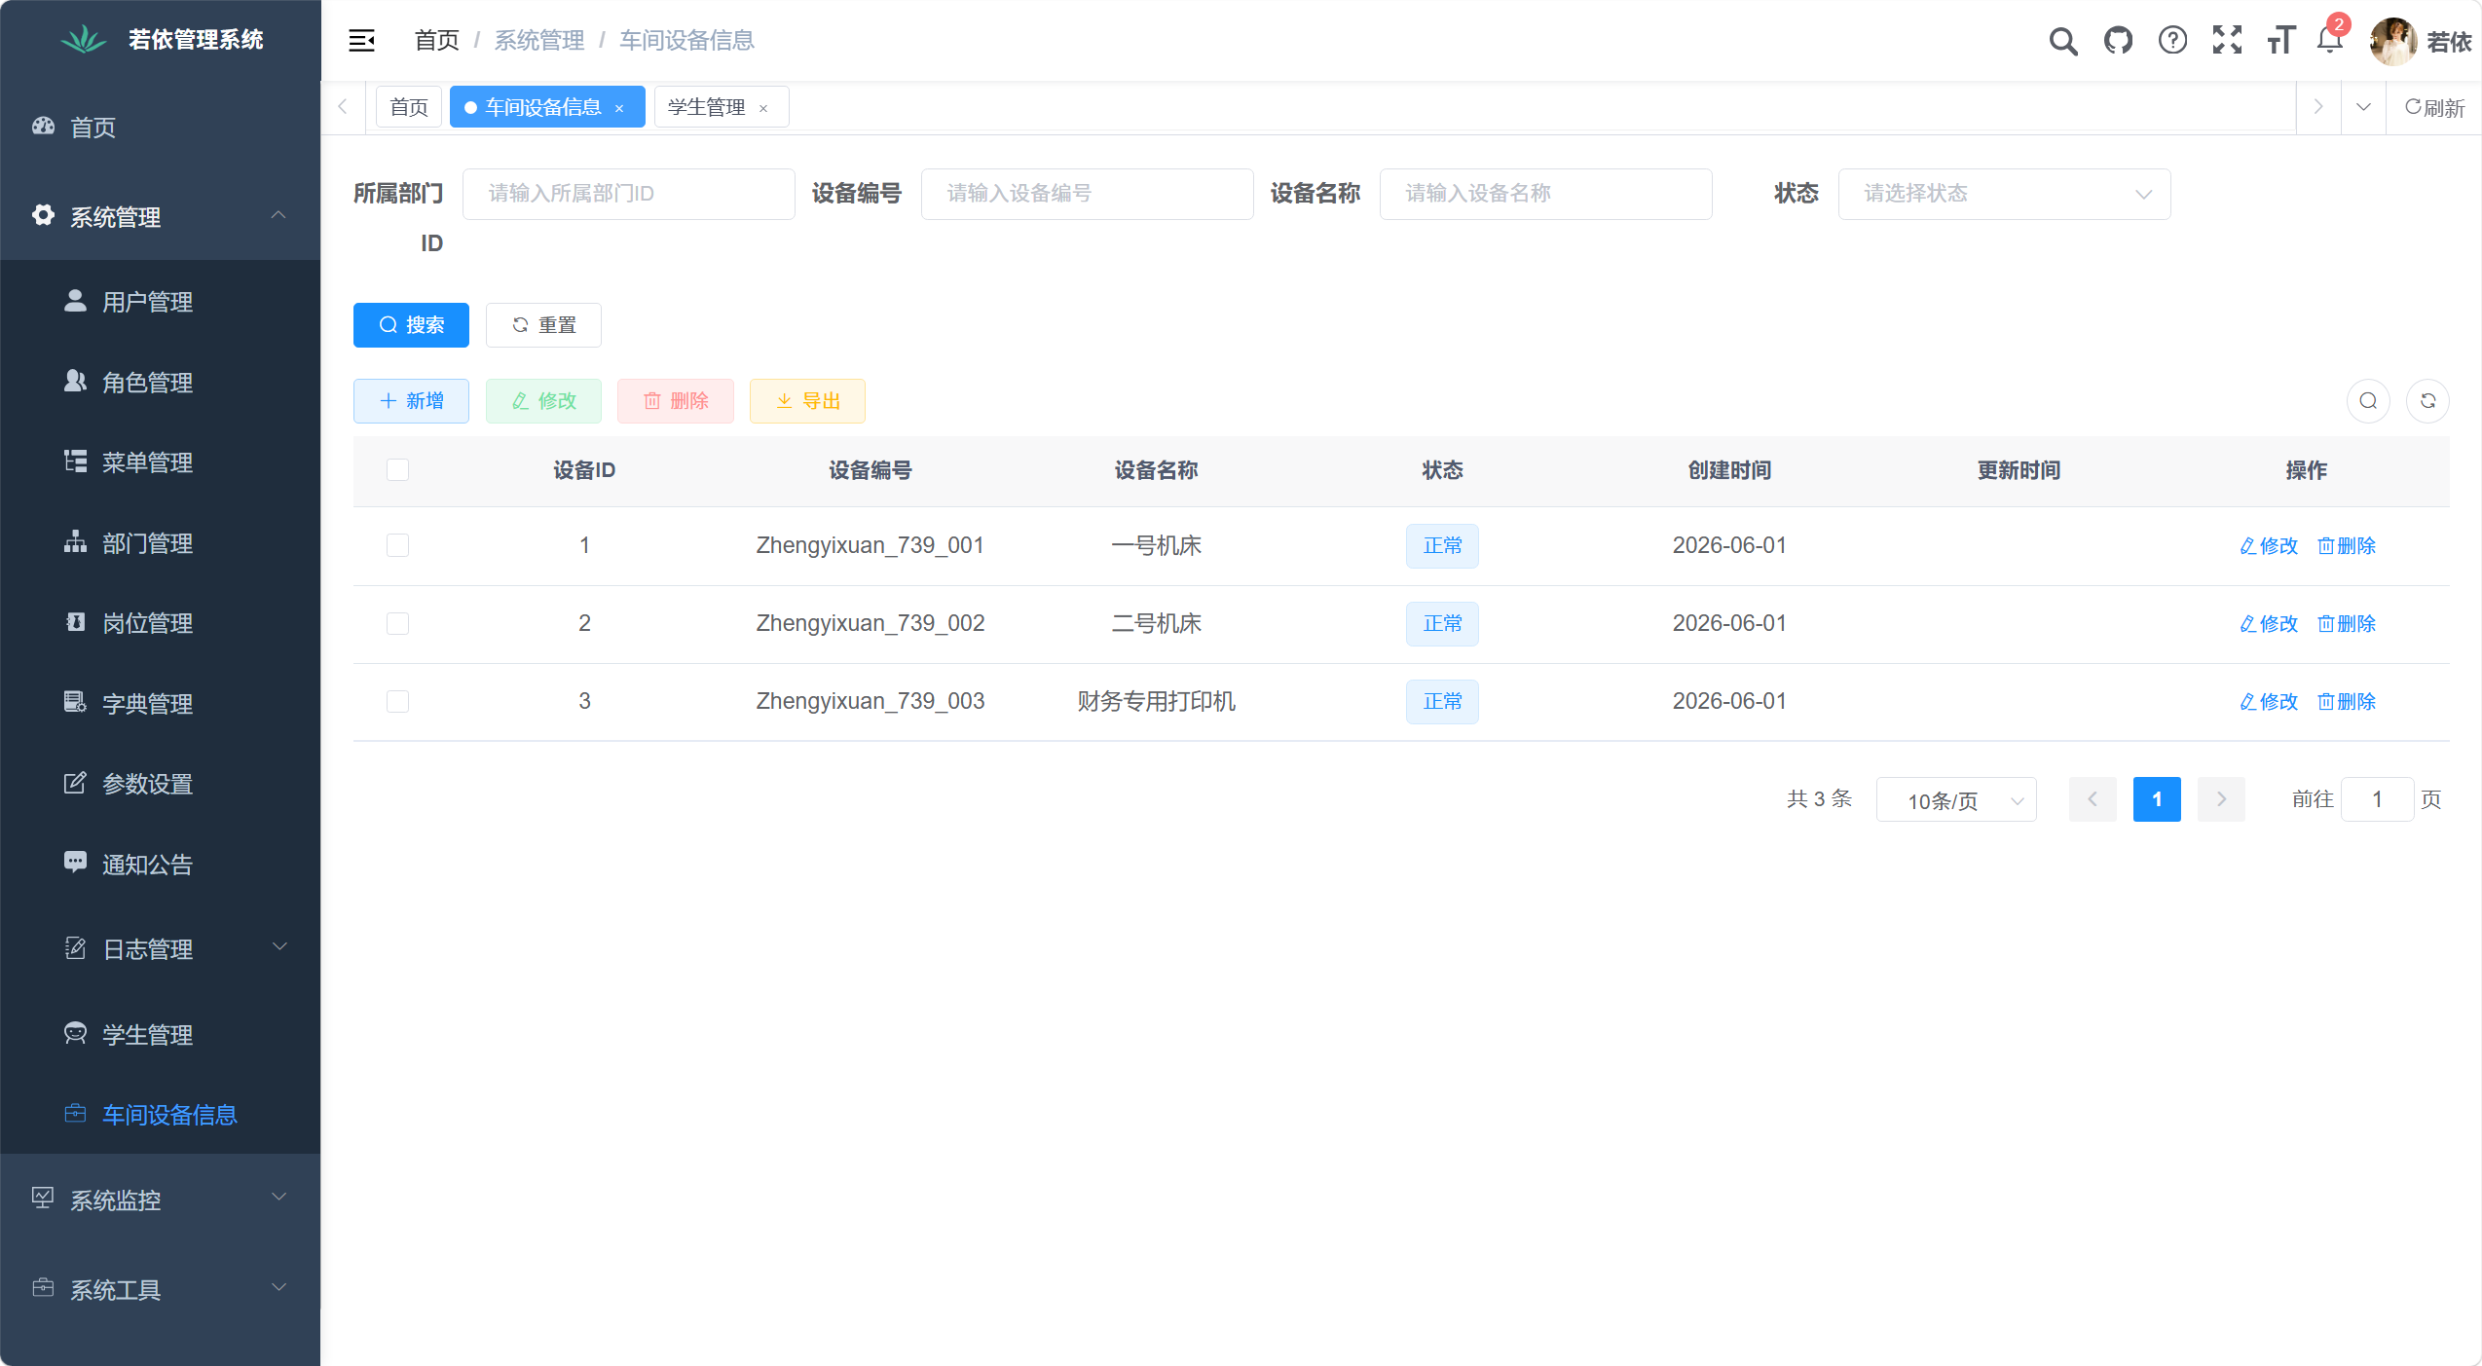The height and width of the screenshot is (1366, 2482).
Task: Expand the 日志管理 submenu
Action: [x=161, y=949]
